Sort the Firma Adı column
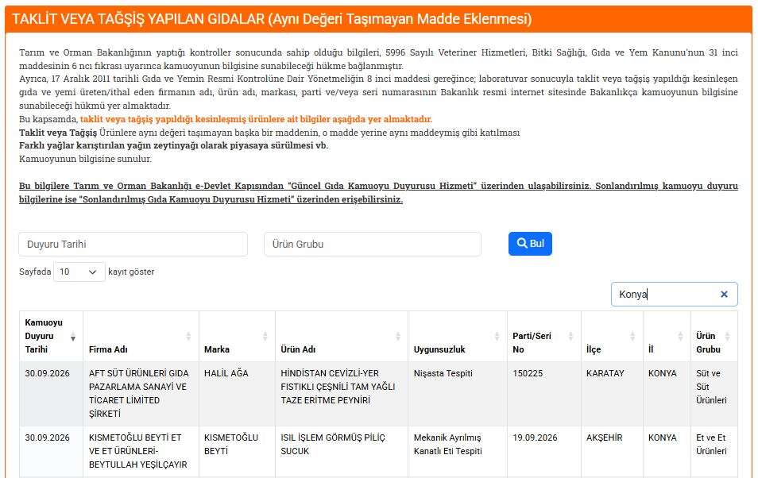 tap(188, 337)
